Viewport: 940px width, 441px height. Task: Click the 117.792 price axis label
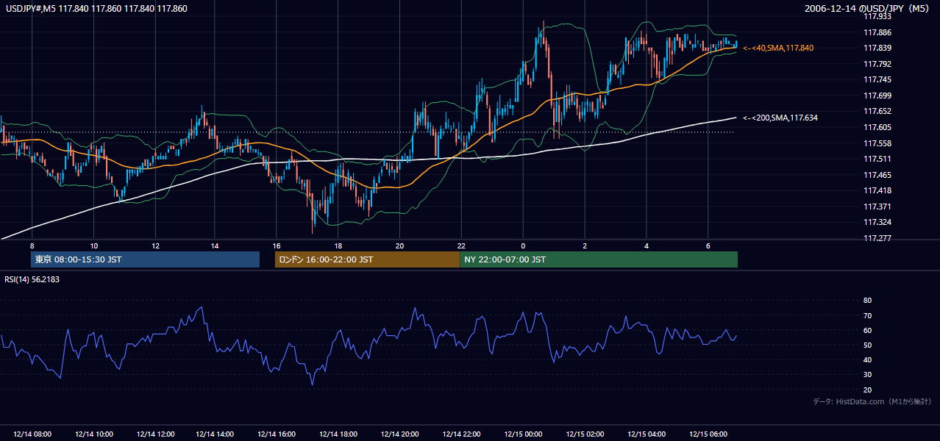[x=877, y=64]
